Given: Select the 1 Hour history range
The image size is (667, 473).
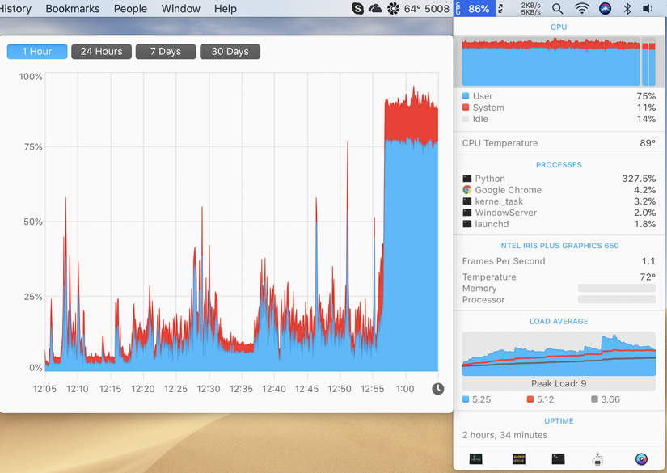Looking at the screenshot, I should tap(37, 52).
